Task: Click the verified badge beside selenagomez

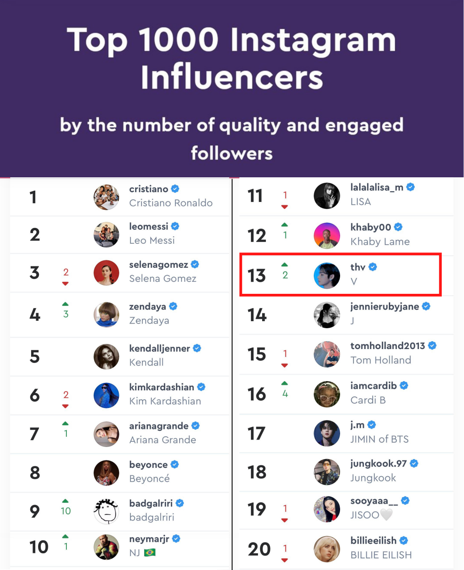Action: 195,265
